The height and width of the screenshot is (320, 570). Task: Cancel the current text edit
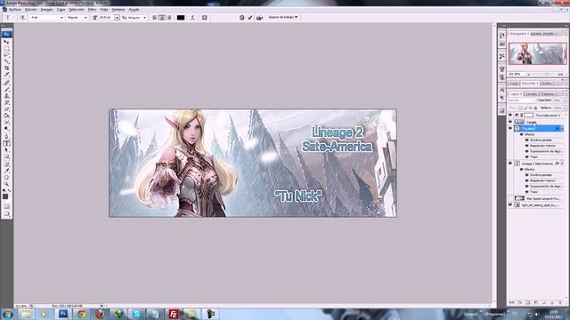coord(241,18)
